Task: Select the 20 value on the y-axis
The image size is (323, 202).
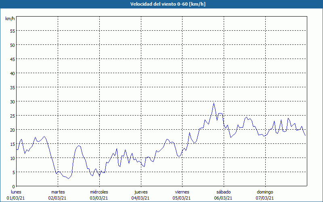Action: tap(13, 130)
